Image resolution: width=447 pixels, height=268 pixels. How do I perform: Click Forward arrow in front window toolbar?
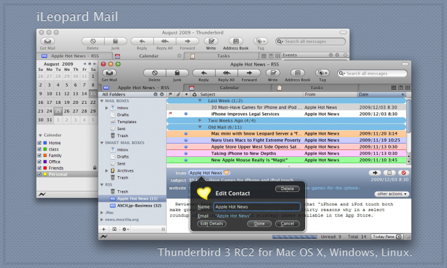(x=249, y=73)
